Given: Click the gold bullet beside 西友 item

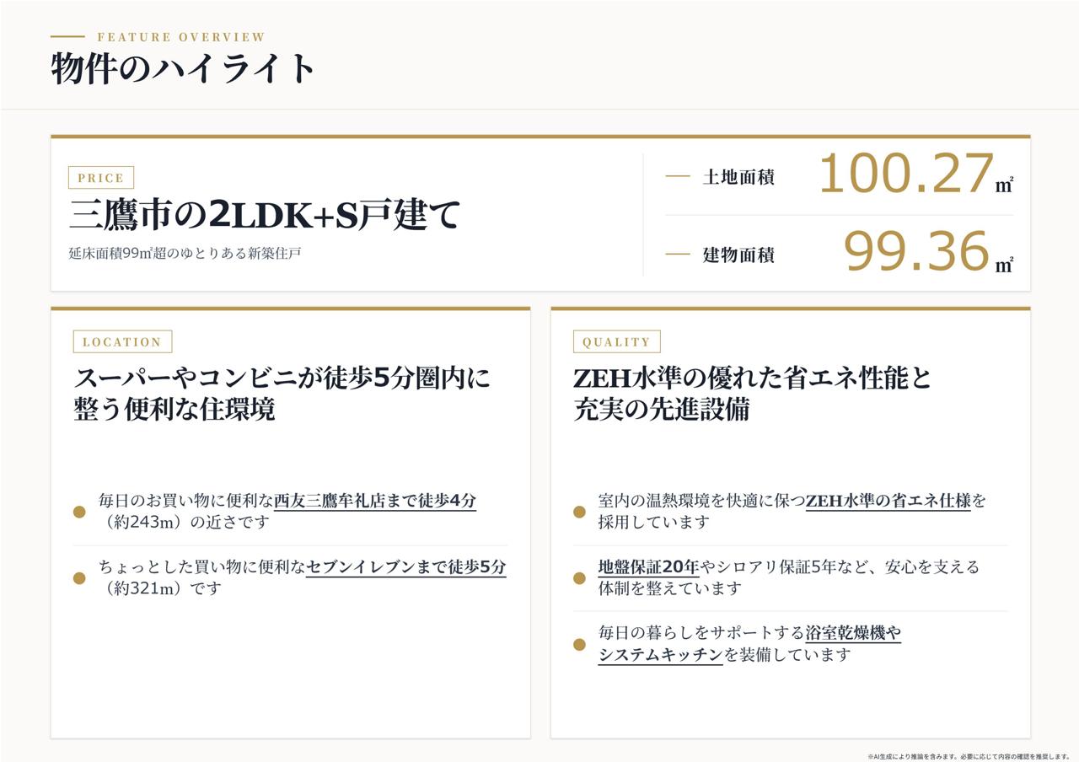Looking at the screenshot, I should (79, 512).
